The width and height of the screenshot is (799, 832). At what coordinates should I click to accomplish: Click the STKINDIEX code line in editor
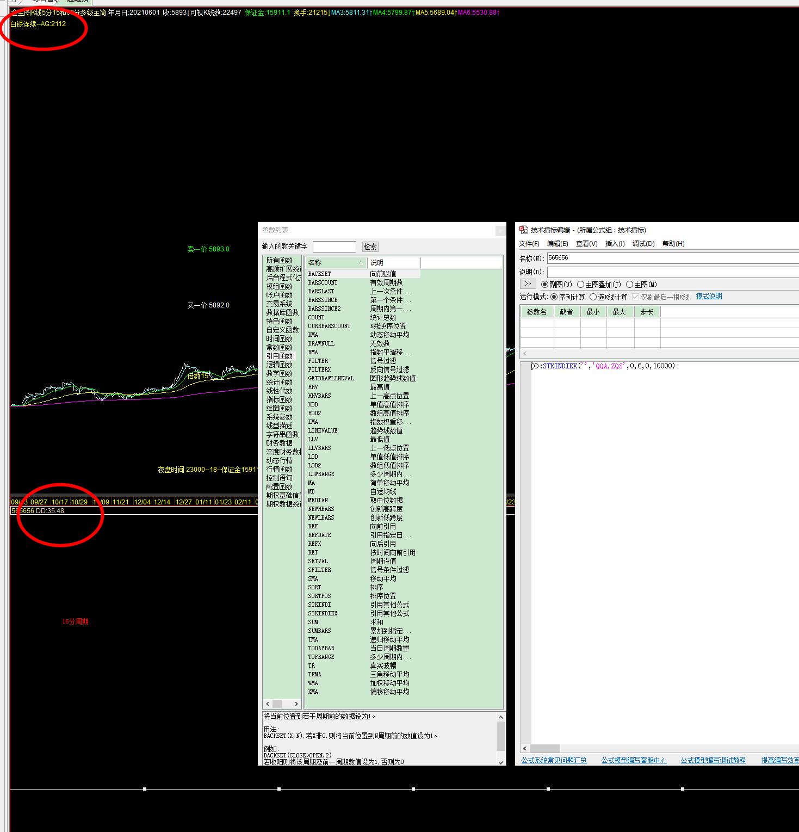point(605,367)
